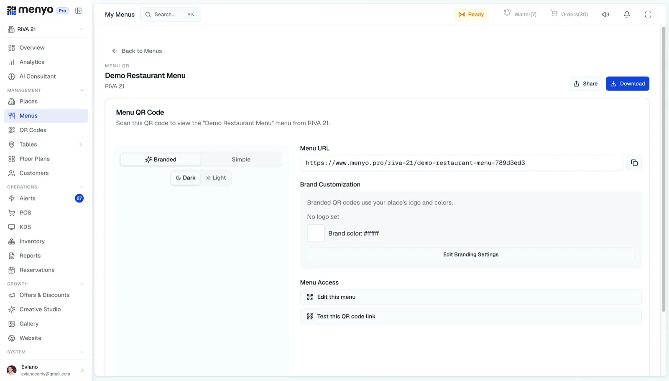The height and width of the screenshot is (381, 669).
Task: Open the RIVA 21 place dropdown
Action: tap(46, 29)
